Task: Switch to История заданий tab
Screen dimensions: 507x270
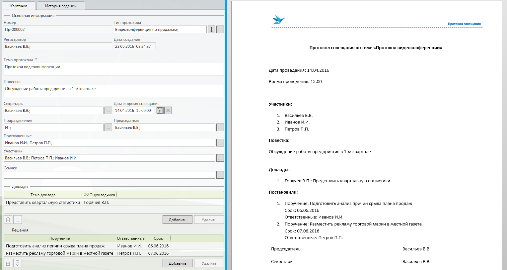Action: click(x=61, y=6)
